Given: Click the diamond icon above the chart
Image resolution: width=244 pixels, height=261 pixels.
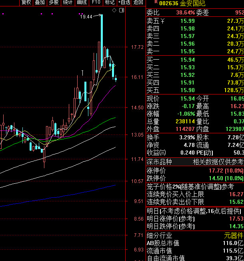Looking at the screenshot, I should pyautogui.click(x=115, y=10).
